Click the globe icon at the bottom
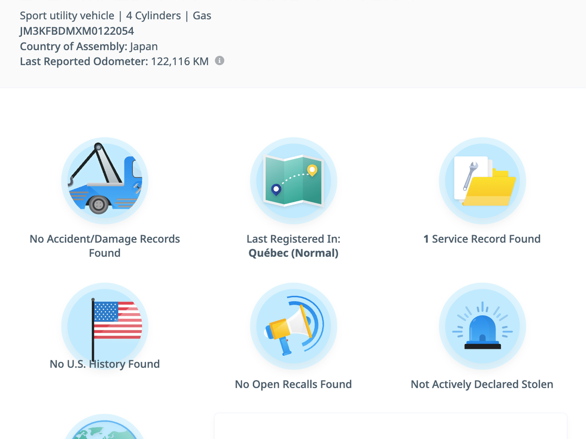Image resolution: width=586 pixels, height=439 pixels. (105, 429)
